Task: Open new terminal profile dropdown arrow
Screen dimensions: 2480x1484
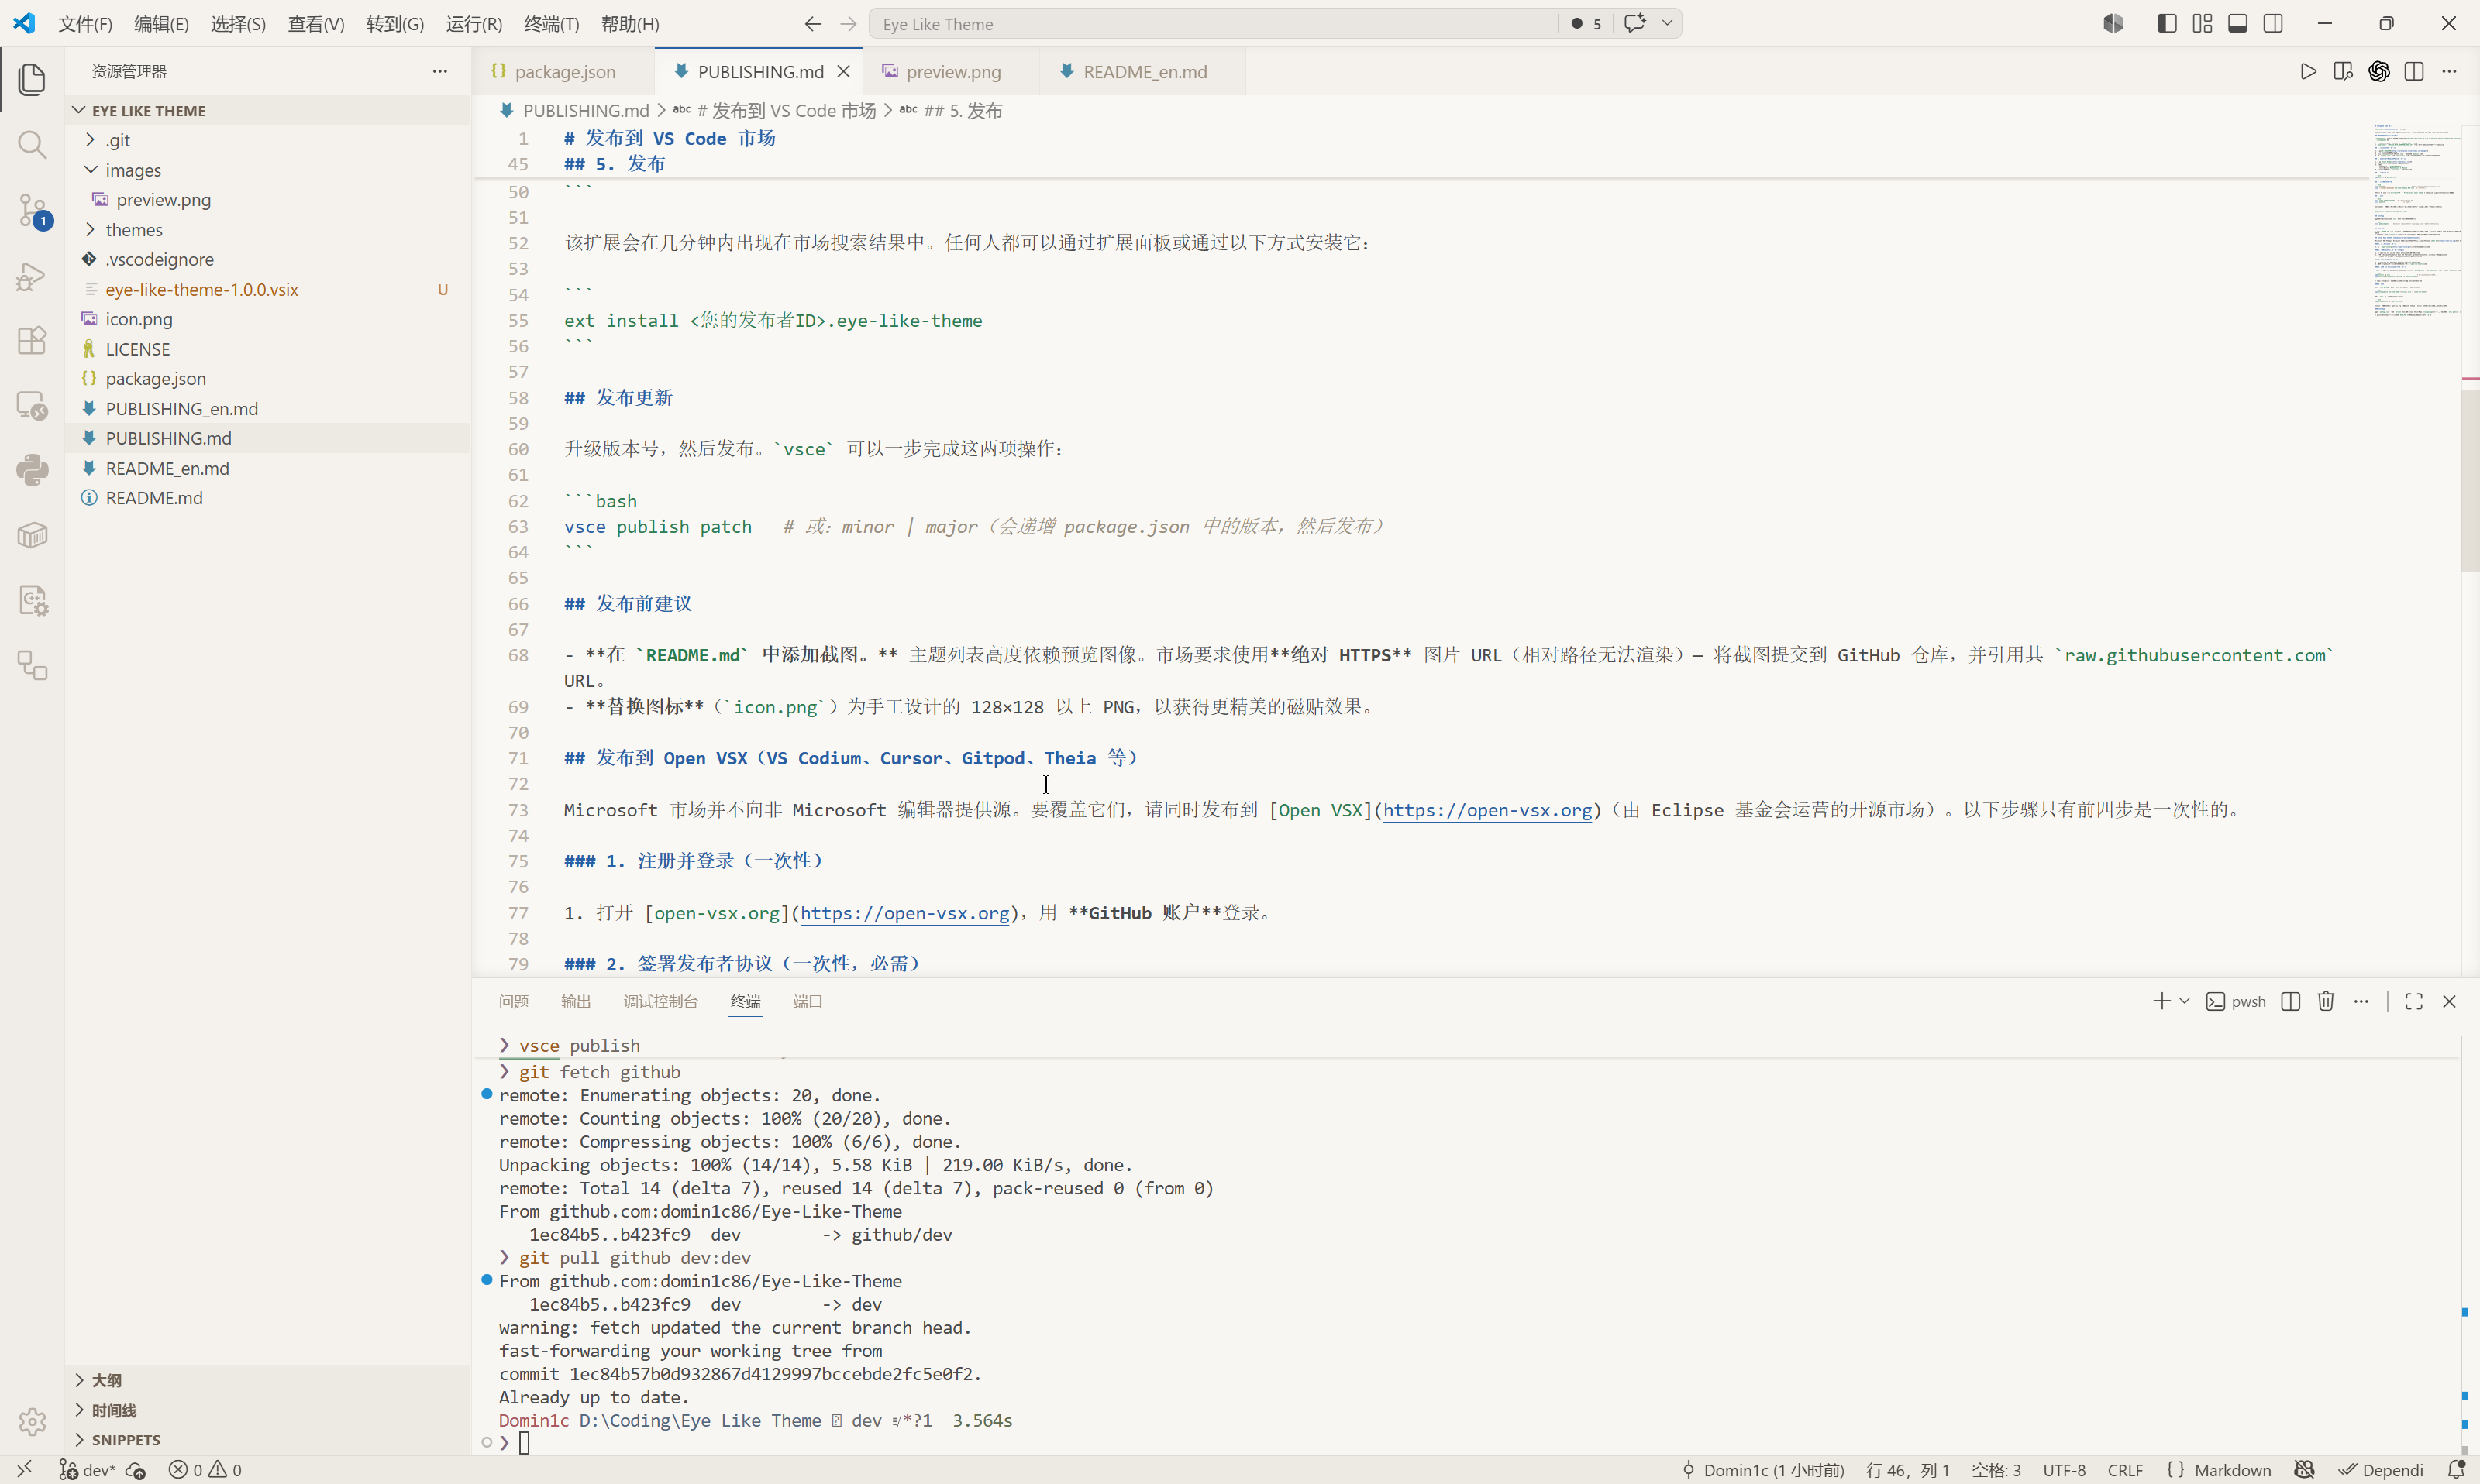Action: (x=2184, y=1001)
